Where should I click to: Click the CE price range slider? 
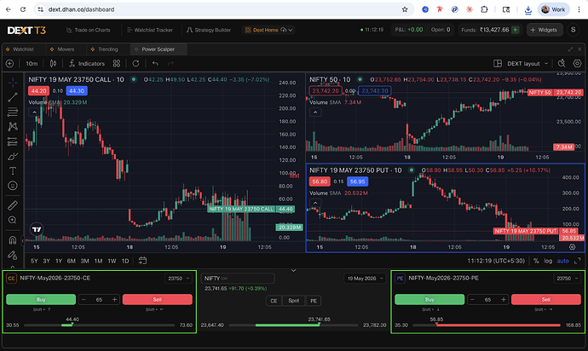pos(100,325)
